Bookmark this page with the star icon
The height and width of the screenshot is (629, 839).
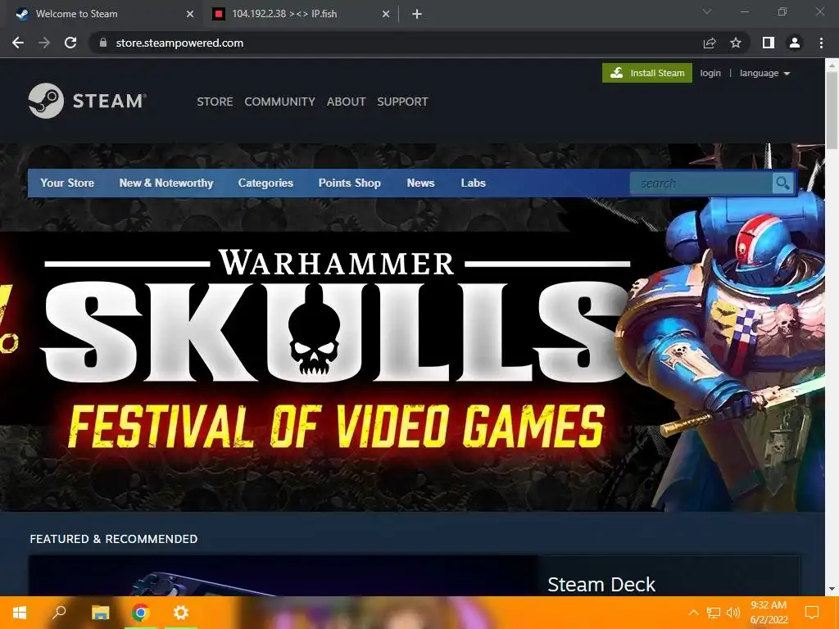click(736, 43)
